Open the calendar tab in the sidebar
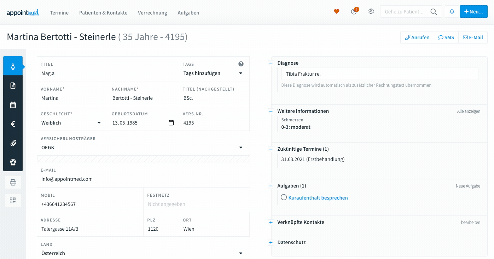The image size is (494, 259). 13,105
